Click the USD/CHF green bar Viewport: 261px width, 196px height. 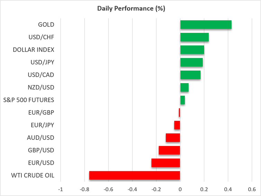(x=195, y=37)
